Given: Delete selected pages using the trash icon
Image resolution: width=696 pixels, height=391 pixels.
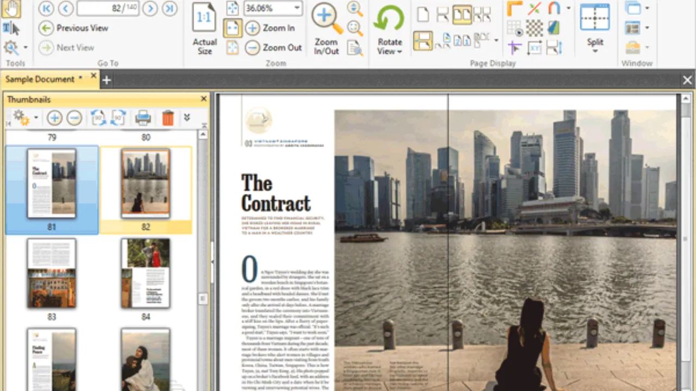Looking at the screenshot, I should click(x=168, y=117).
